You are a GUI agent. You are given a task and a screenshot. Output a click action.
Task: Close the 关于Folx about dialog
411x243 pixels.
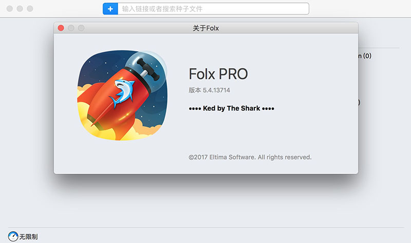tap(61, 28)
